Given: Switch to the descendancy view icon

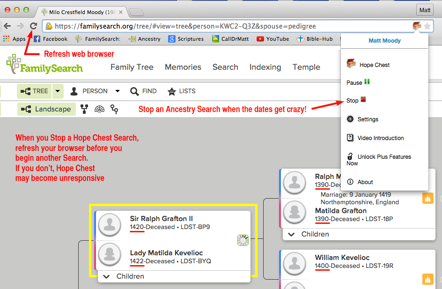Looking at the screenshot, I should (114, 109).
